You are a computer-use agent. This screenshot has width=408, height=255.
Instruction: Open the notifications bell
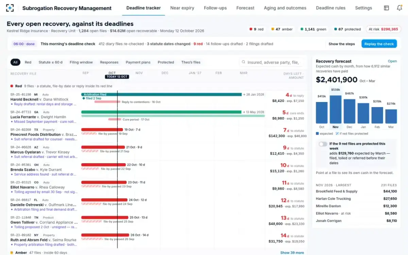400,8
